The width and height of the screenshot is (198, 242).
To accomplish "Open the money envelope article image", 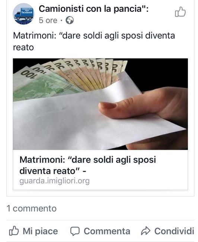I will click(x=100, y=104).
